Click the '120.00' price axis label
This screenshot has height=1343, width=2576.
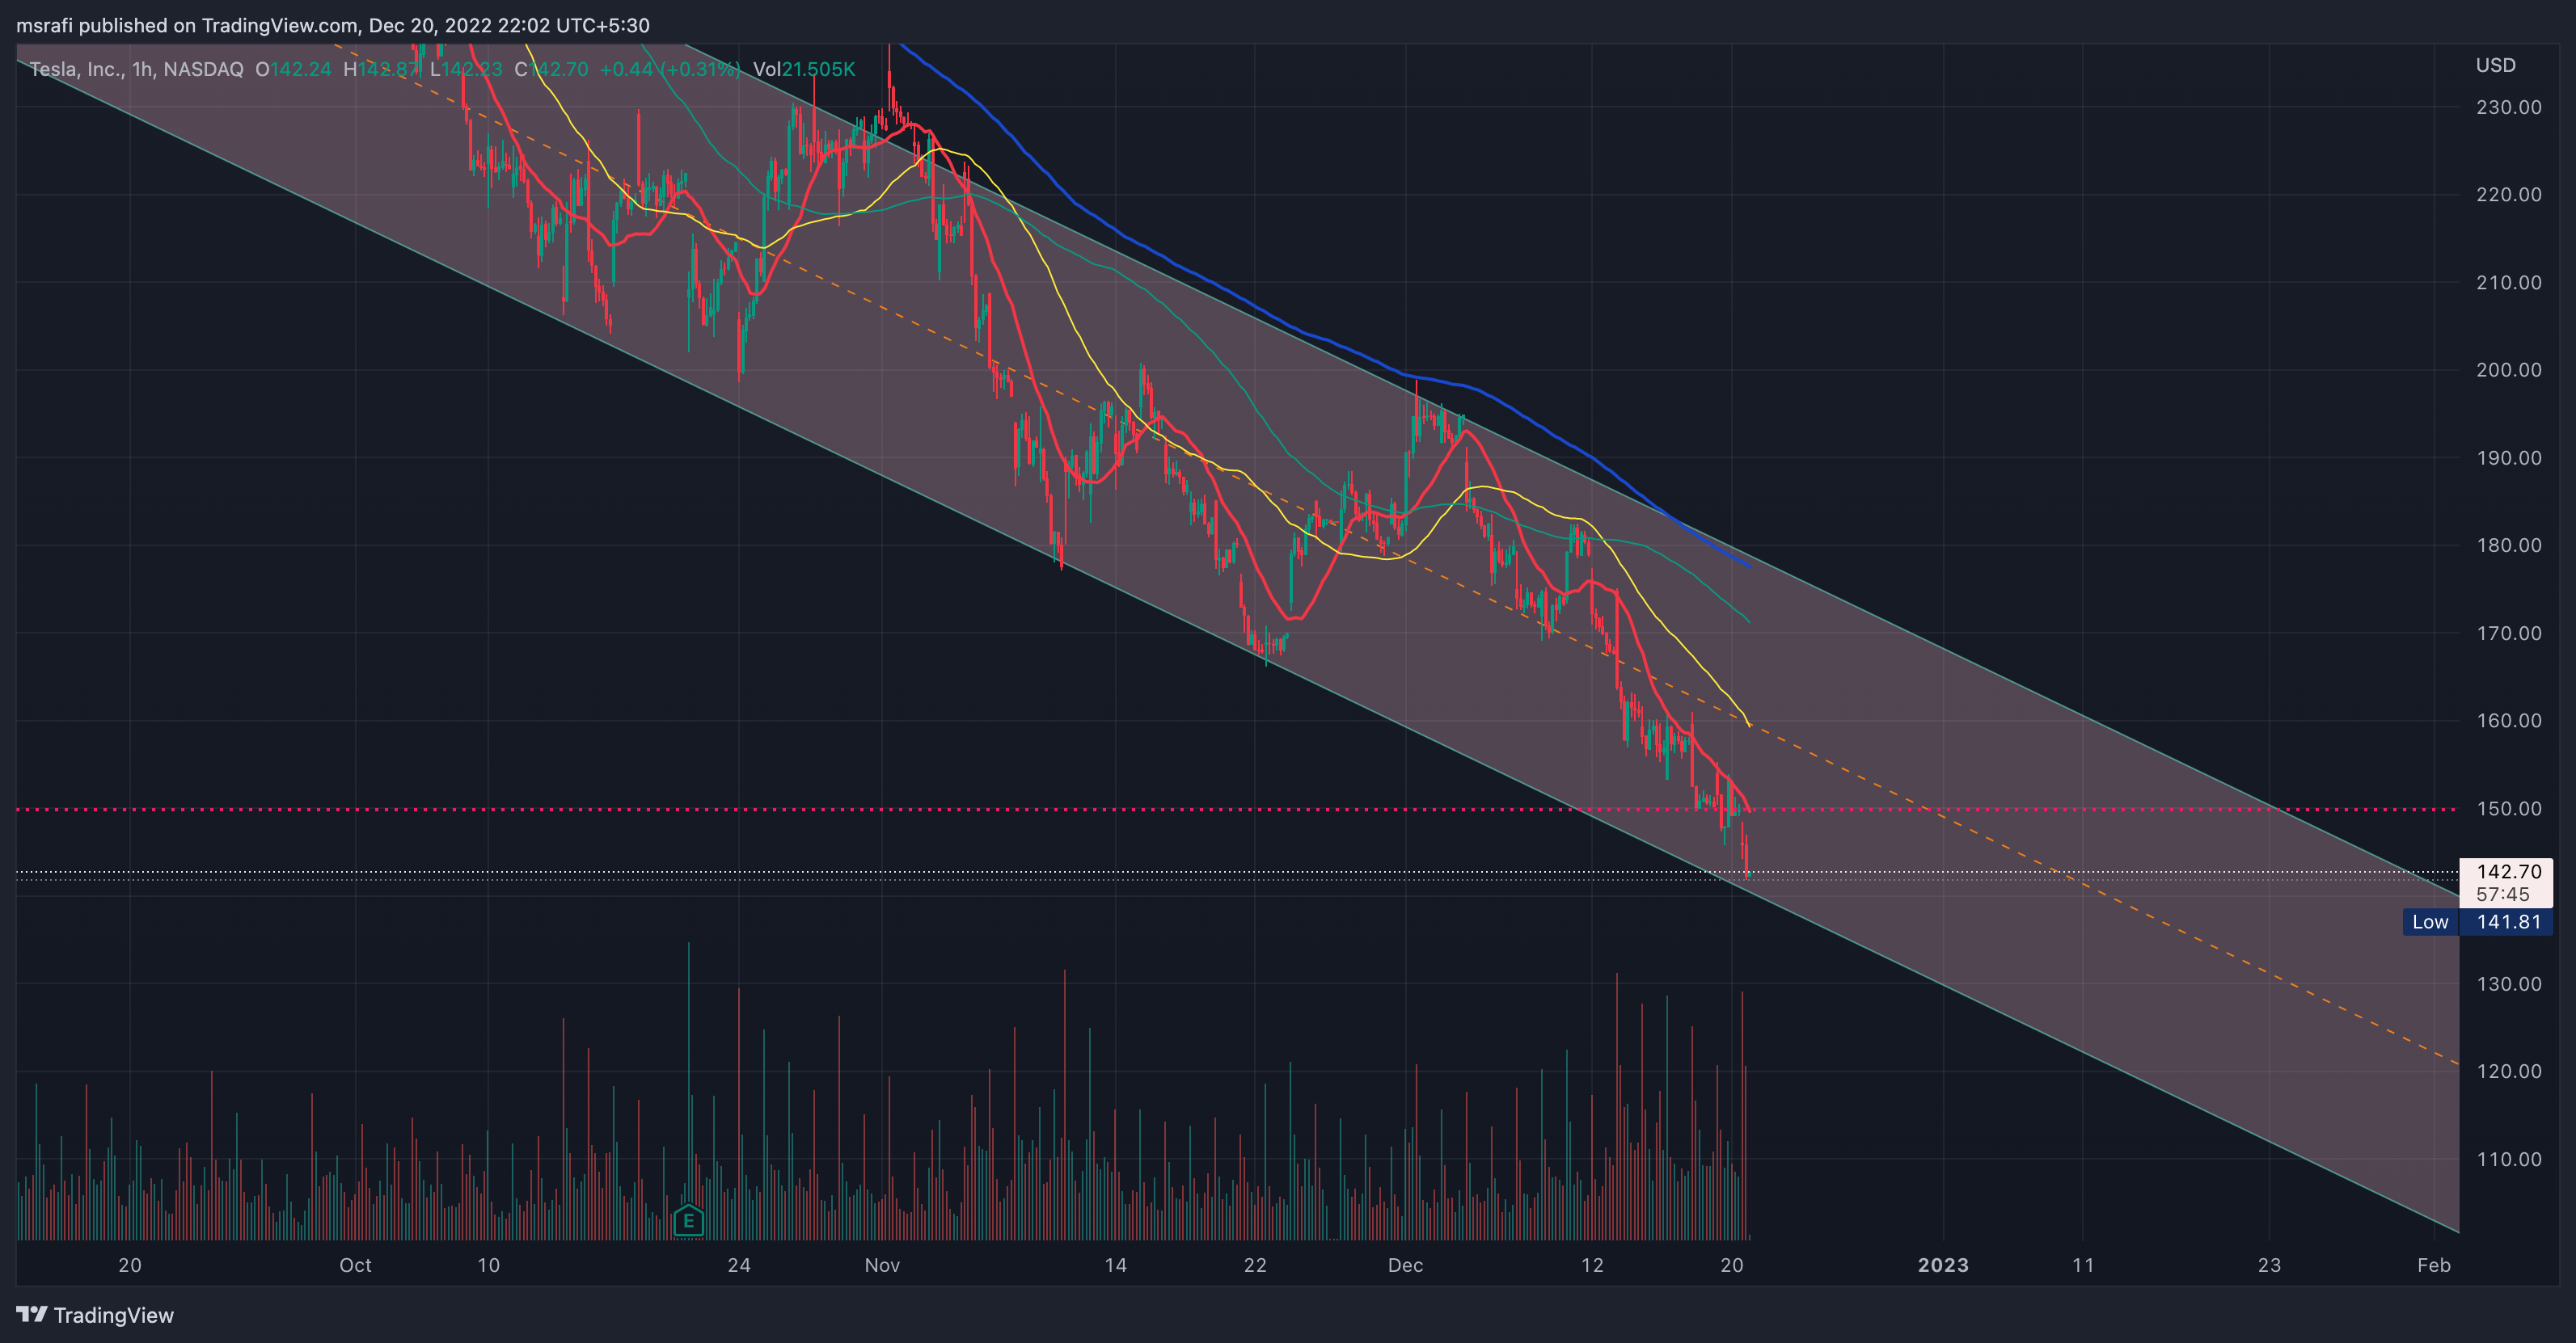click(2508, 1071)
